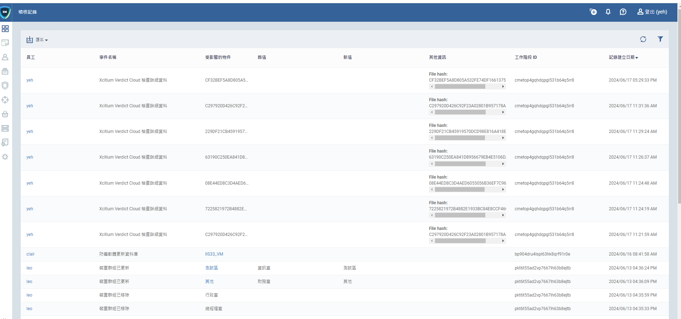Click the add-plus icon in top bar
This screenshot has height=319, width=681.
coord(593,12)
